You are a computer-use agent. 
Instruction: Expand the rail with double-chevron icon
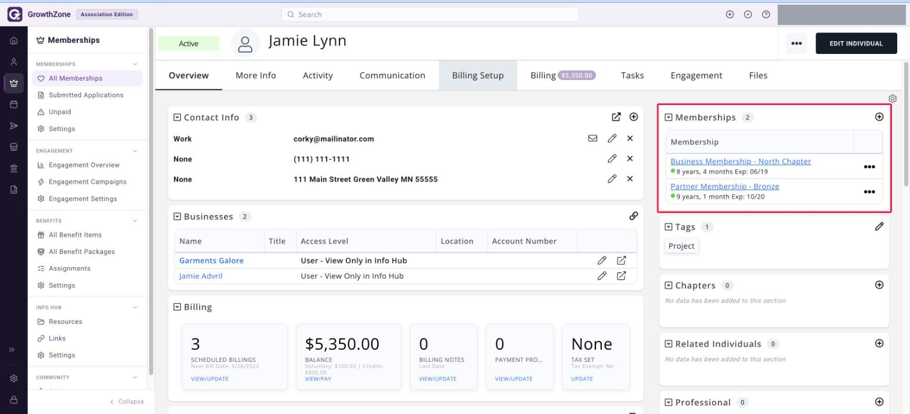(x=12, y=350)
